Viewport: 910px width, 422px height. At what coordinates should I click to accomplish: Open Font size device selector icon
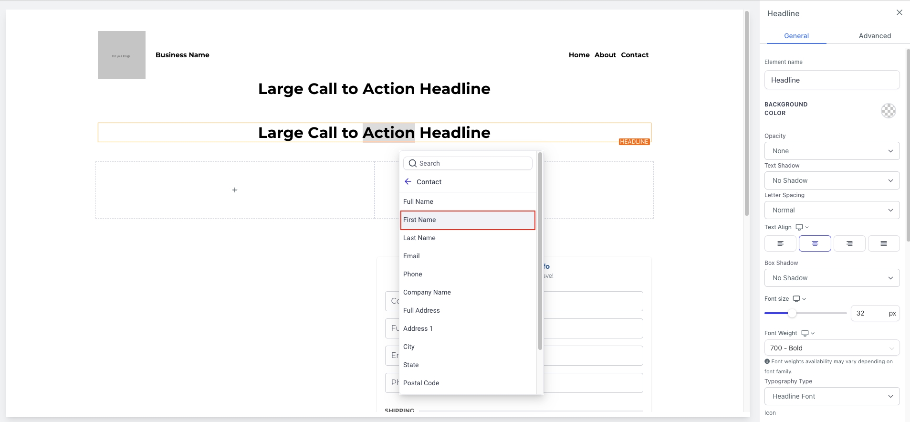pyautogui.click(x=799, y=299)
